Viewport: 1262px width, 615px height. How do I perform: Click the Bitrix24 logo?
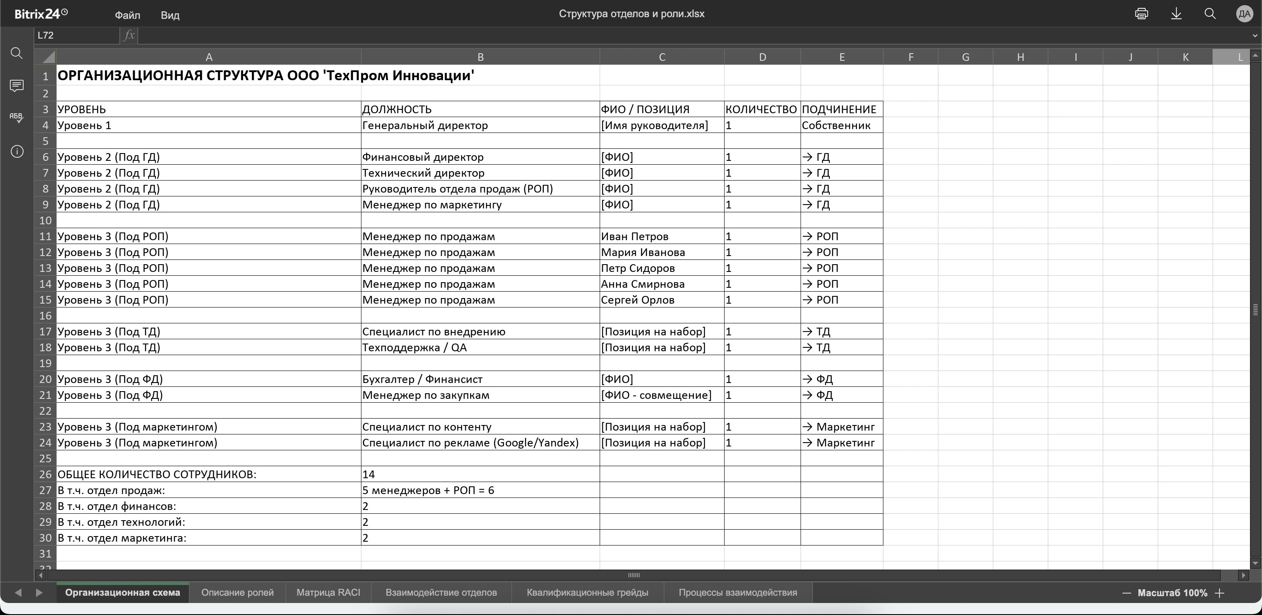tap(41, 14)
